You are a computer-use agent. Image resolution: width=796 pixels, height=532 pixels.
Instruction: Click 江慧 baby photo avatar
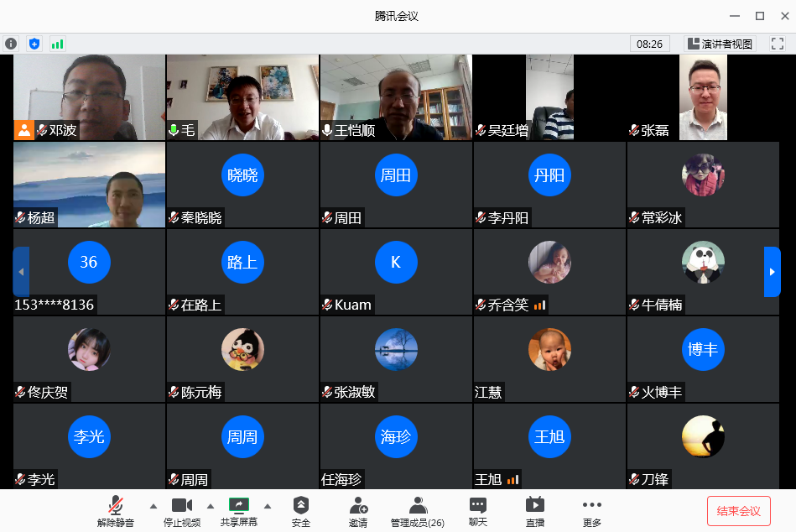pos(549,349)
